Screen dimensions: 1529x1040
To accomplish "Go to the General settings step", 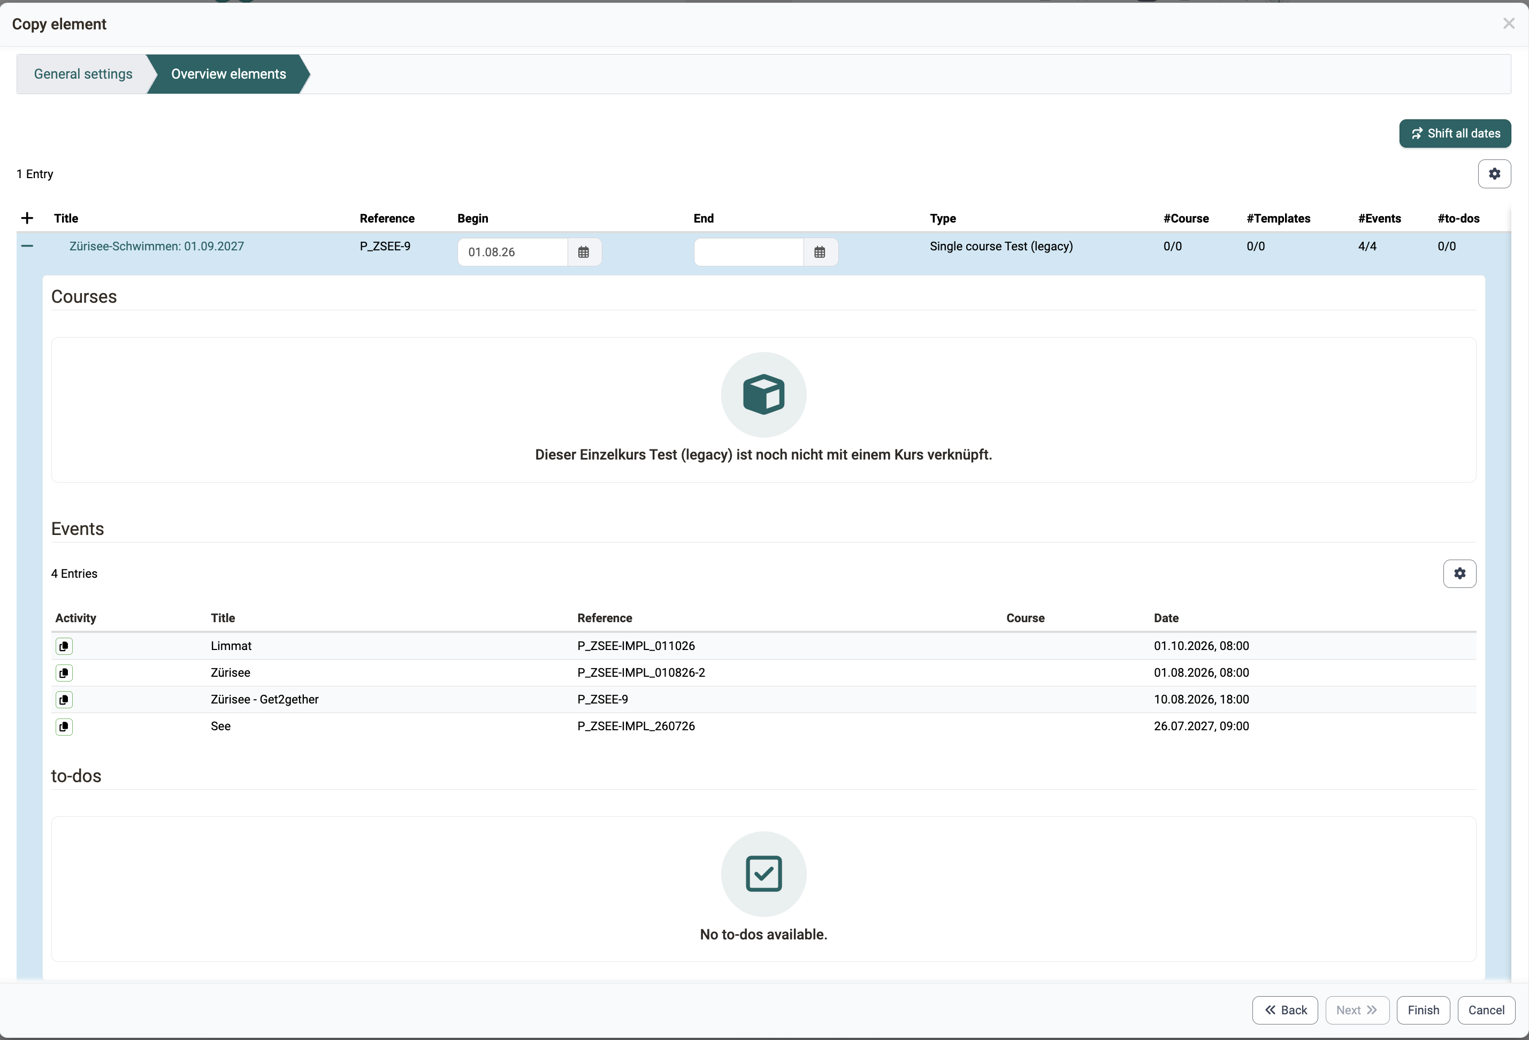I will click(x=83, y=74).
